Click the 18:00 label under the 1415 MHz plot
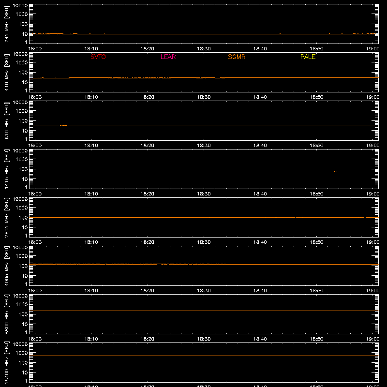Image resolution: width=387 pixels, height=387 pixels. pyautogui.click(x=35, y=194)
